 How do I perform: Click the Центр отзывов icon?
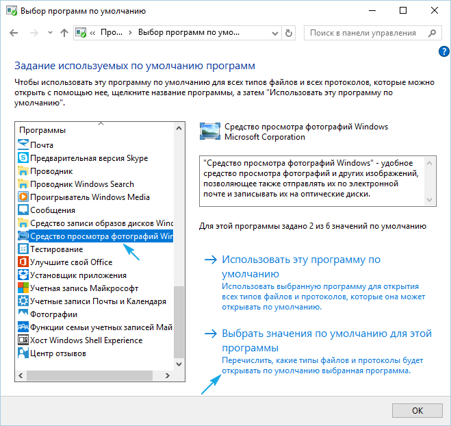click(23, 353)
